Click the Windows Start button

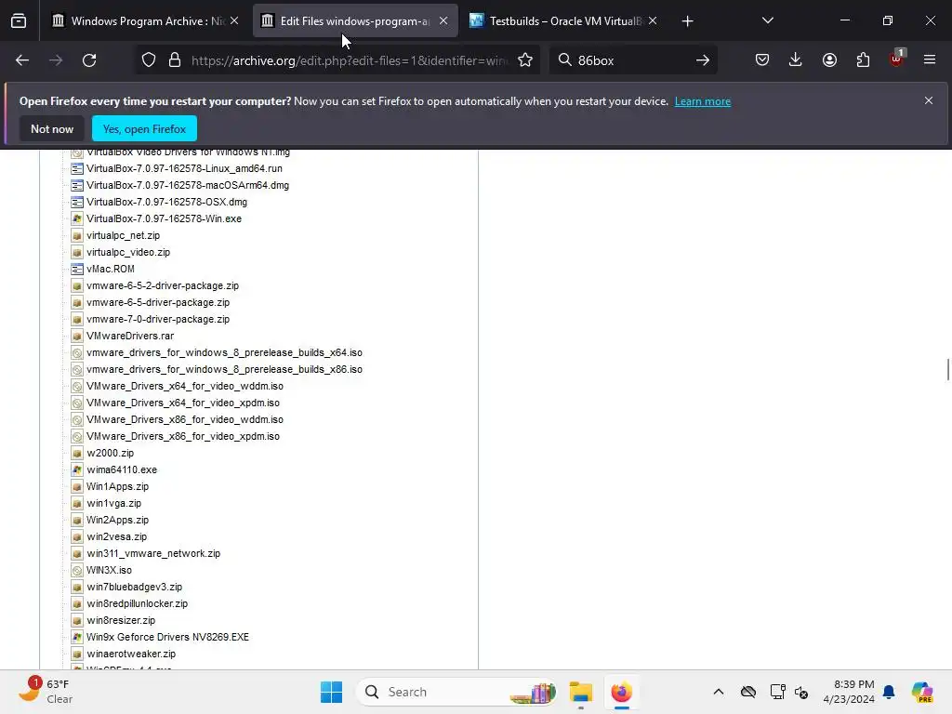click(332, 692)
